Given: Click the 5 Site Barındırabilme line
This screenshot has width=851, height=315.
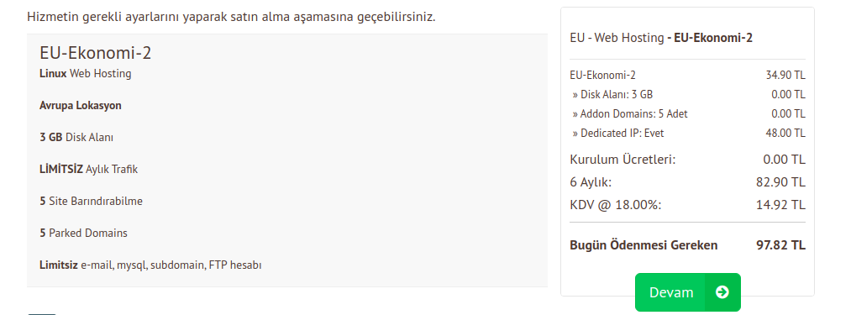Looking at the screenshot, I should 91,201.
